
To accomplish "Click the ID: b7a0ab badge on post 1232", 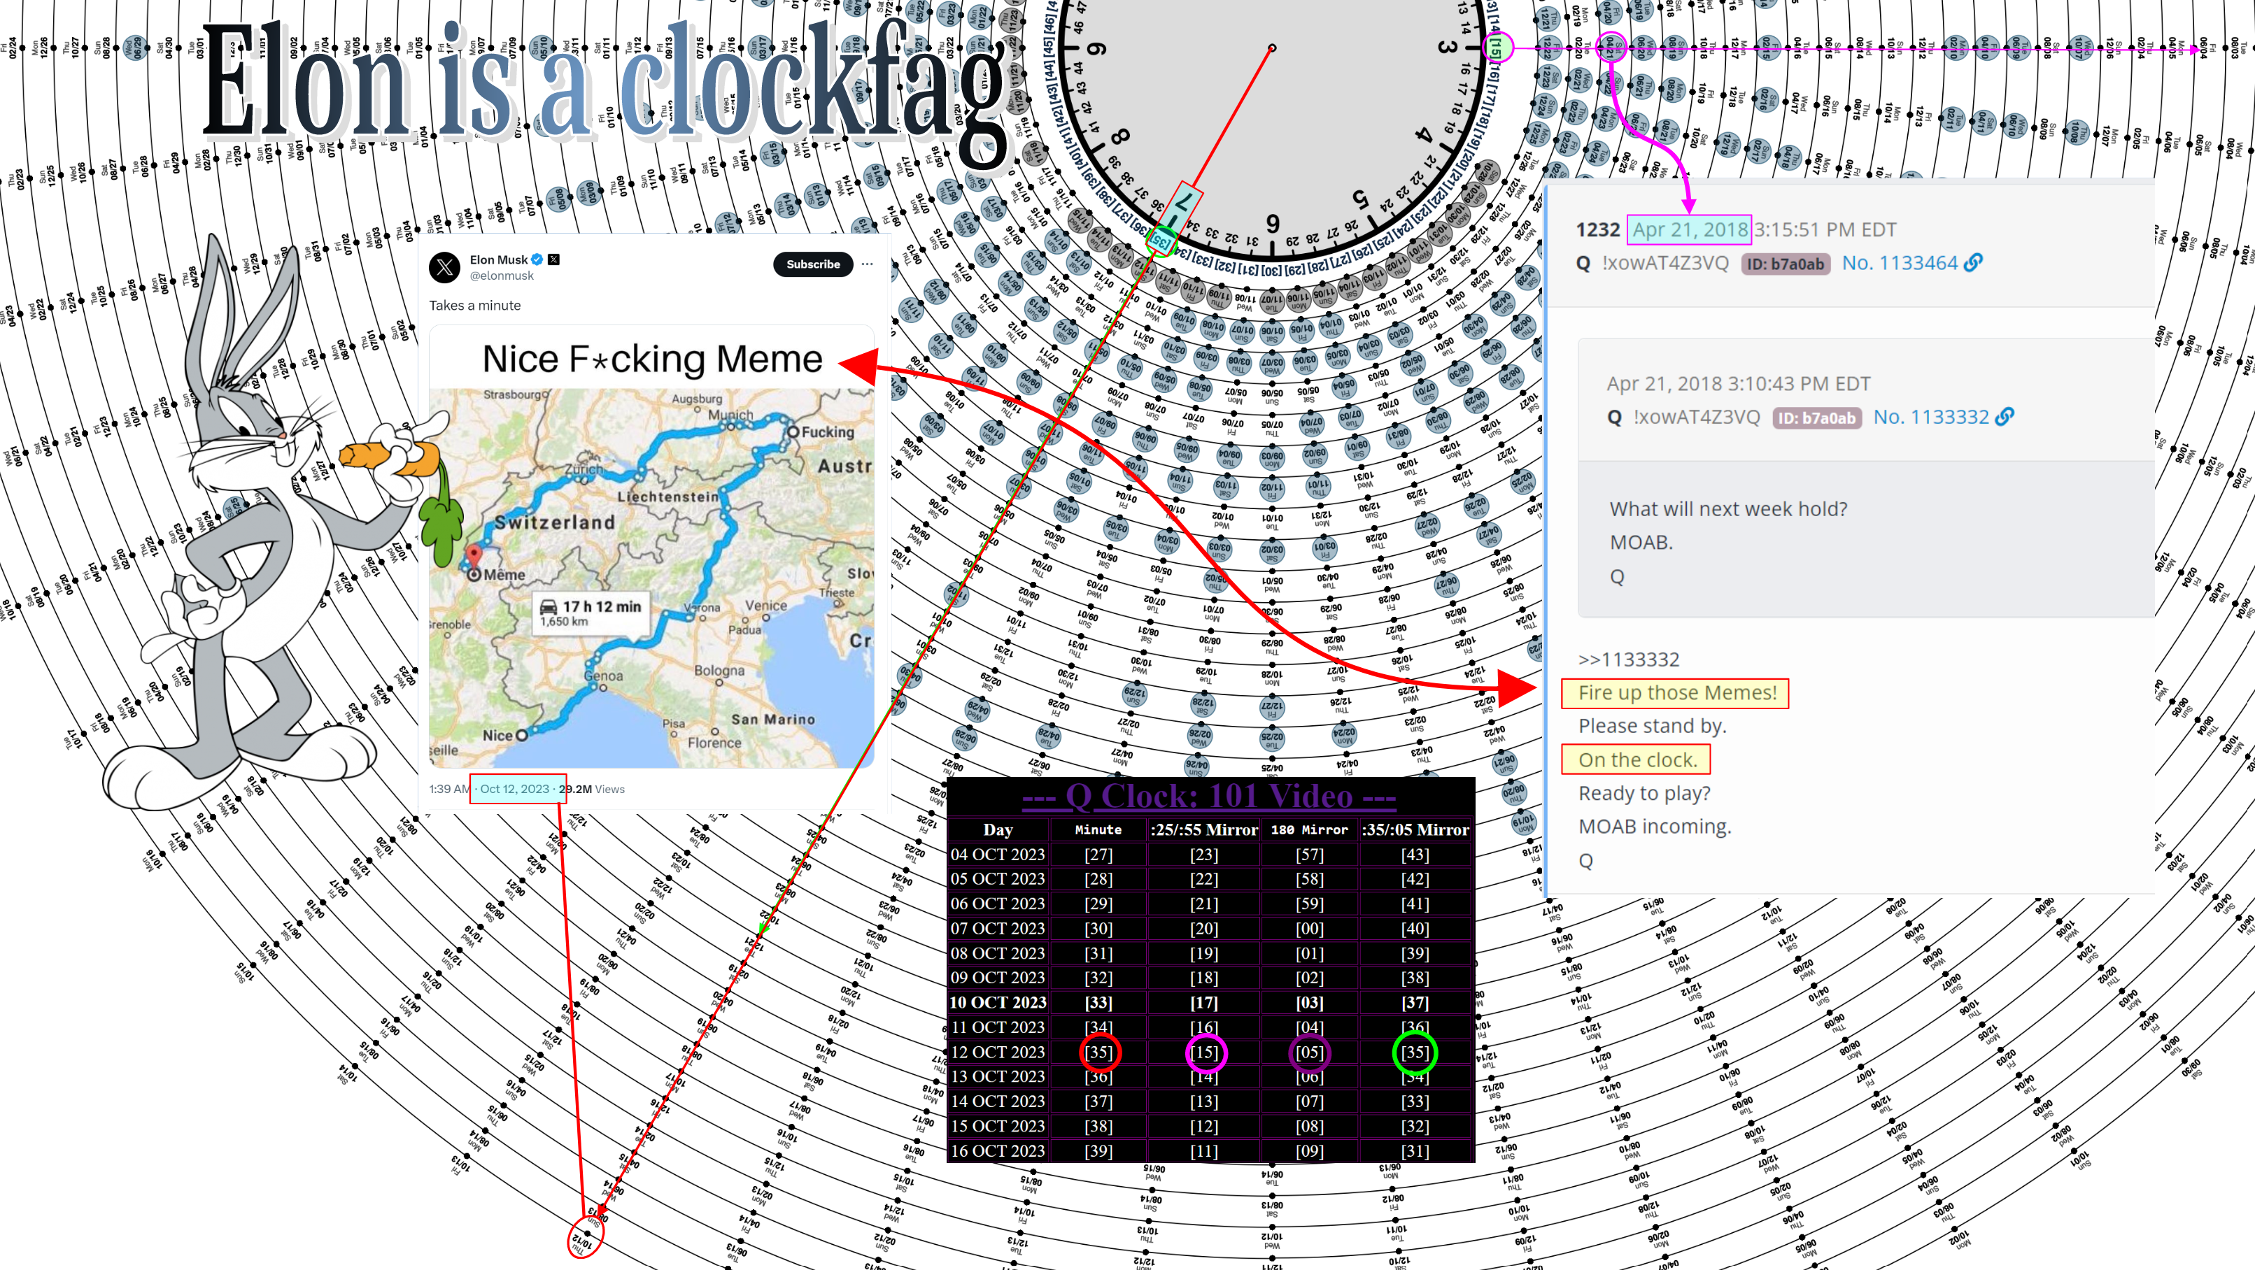I will tap(1786, 264).
